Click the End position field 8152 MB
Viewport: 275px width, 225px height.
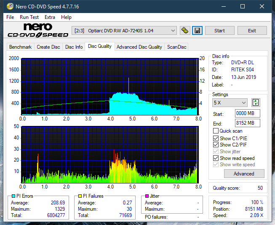click(x=248, y=123)
